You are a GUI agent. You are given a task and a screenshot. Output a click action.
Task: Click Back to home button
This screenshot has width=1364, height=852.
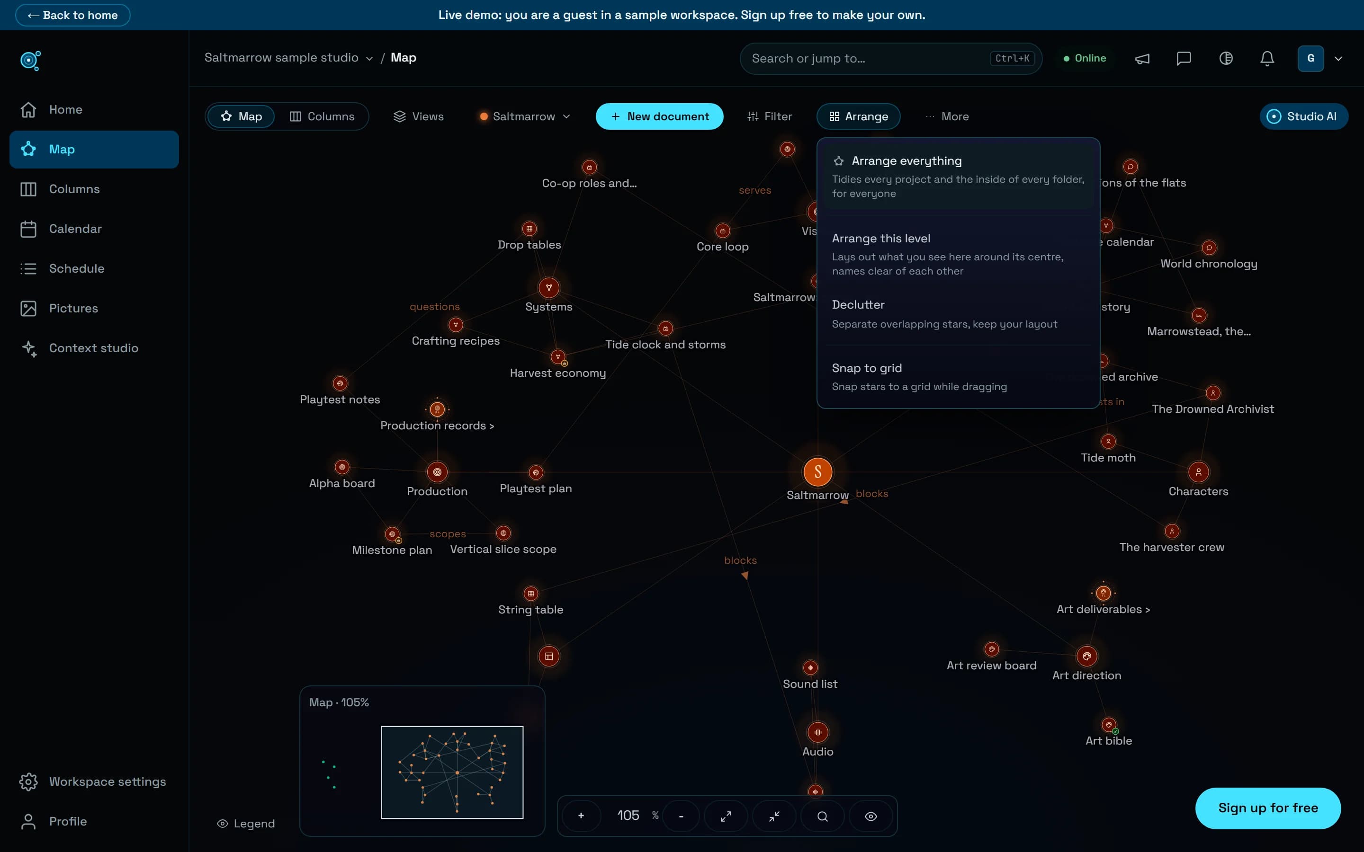pyautogui.click(x=73, y=15)
